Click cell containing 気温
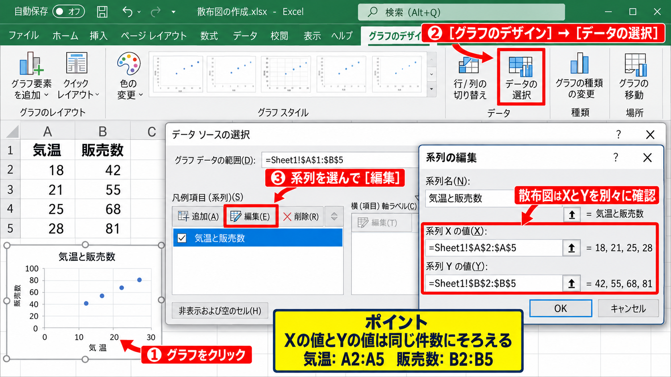671x377 pixels. [x=47, y=150]
